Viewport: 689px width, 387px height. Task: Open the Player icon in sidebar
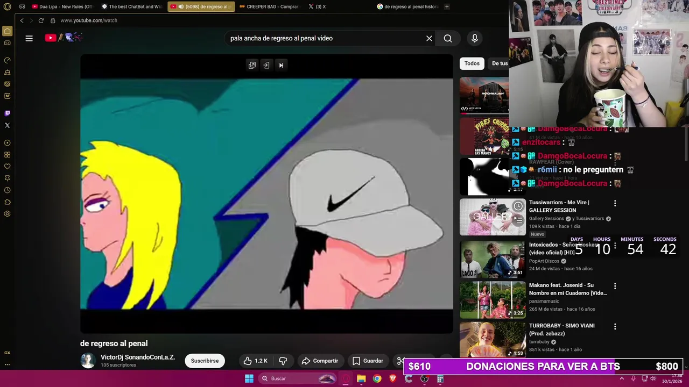[x=7, y=142]
